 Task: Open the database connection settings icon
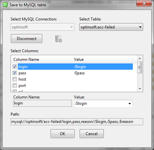(58, 39)
